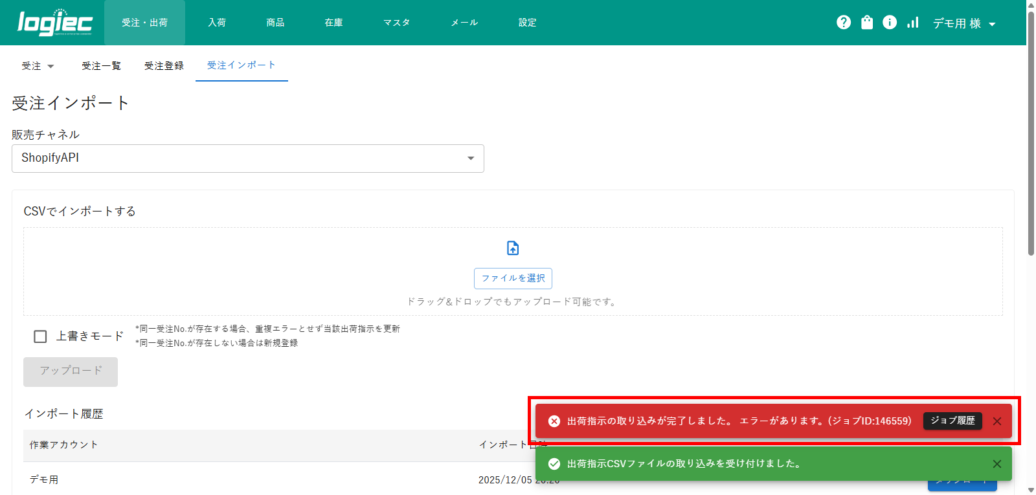Open the 在庫 menu

pos(333,23)
